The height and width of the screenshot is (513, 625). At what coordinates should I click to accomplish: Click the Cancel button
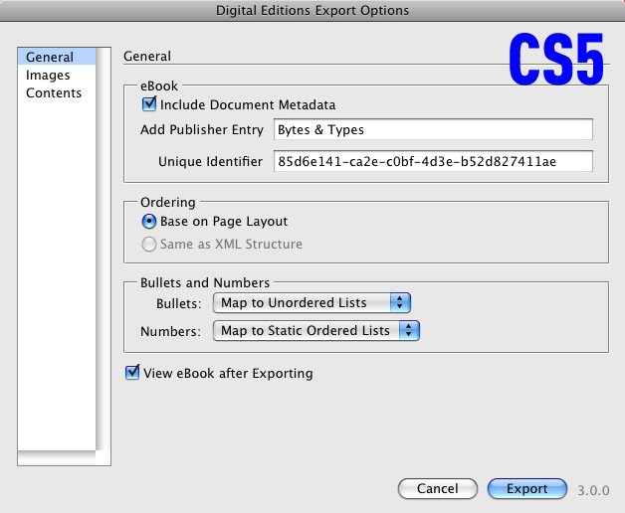tap(437, 488)
